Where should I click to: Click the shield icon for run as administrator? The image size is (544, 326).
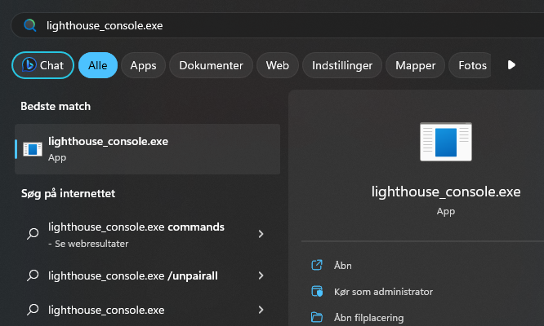317,292
